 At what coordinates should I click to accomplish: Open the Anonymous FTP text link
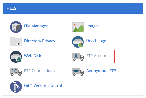coord(101,71)
